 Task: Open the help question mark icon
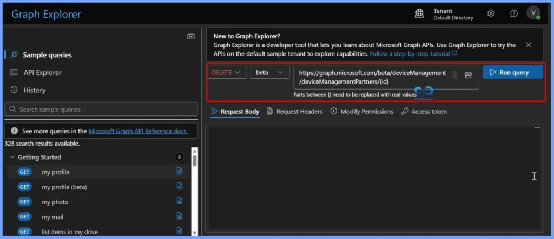[514, 13]
